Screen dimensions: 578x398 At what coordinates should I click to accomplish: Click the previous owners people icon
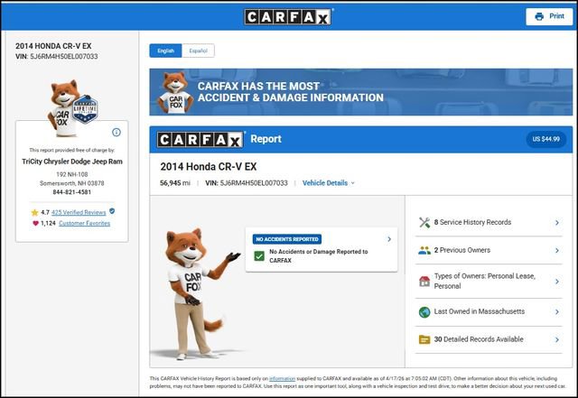424,251
